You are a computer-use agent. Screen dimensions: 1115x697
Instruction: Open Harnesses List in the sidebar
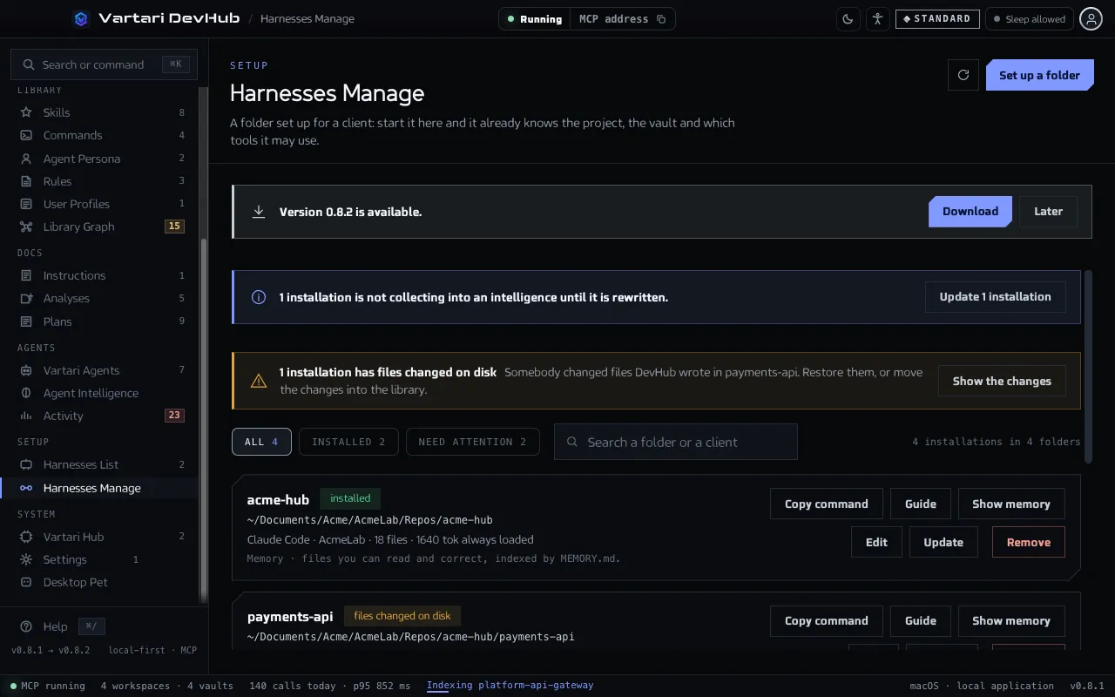click(103, 464)
